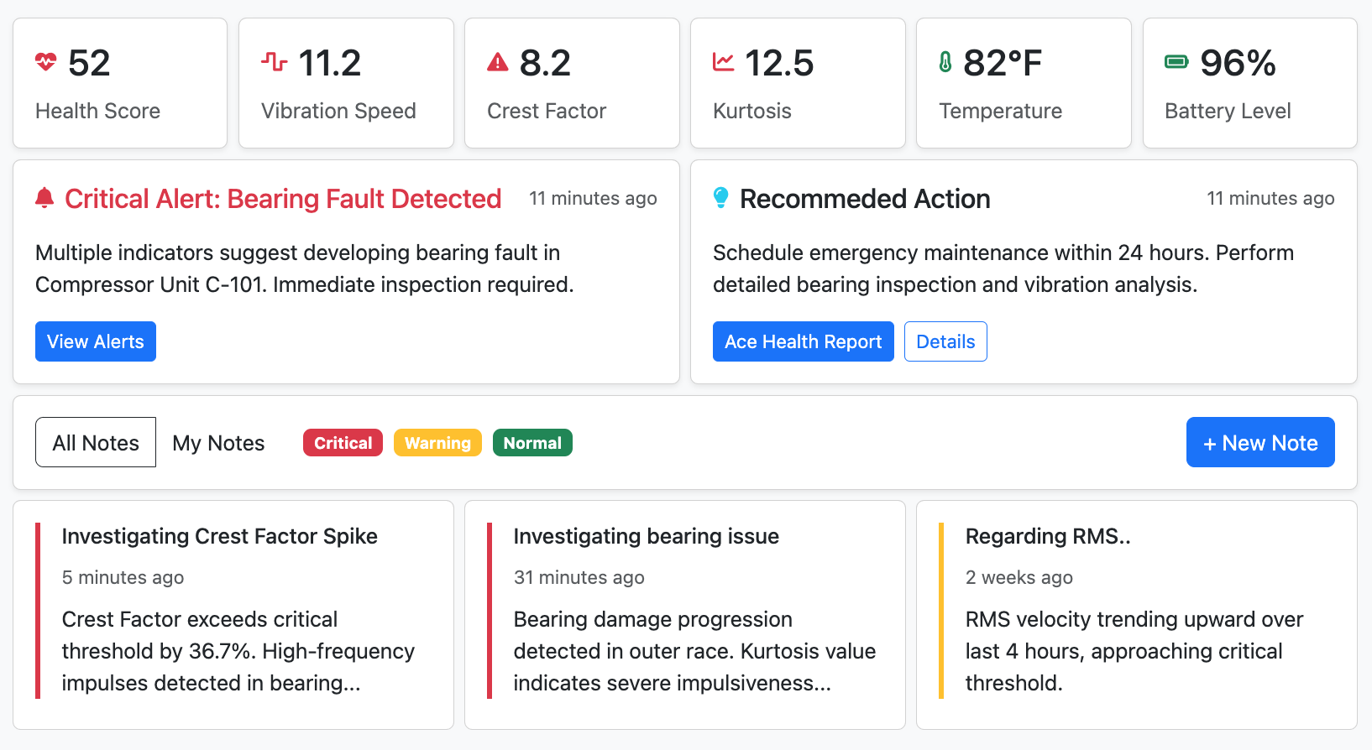
Task: Click the Kurtosis chart icon
Action: pos(723,62)
